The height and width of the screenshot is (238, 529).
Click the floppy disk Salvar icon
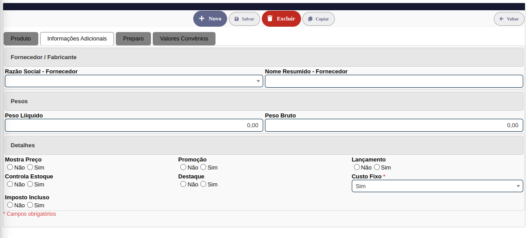click(x=236, y=19)
